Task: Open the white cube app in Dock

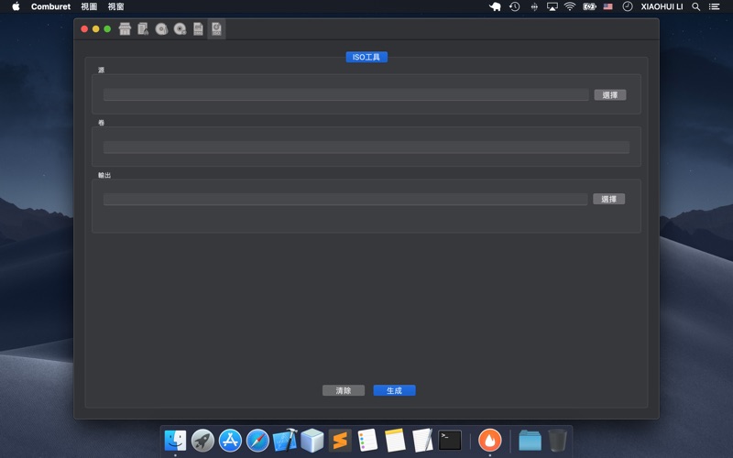Action: (312, 441)
